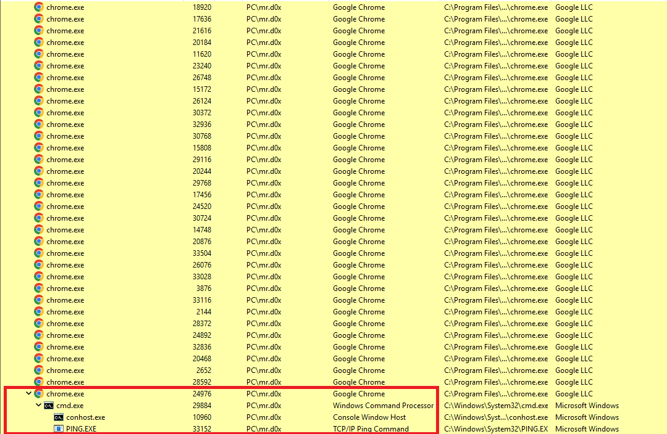This screenshot has height=434, width=667.
Task: Click Chrome icon for process 26748
Action: pyautogui.click(x=39, y=77)
